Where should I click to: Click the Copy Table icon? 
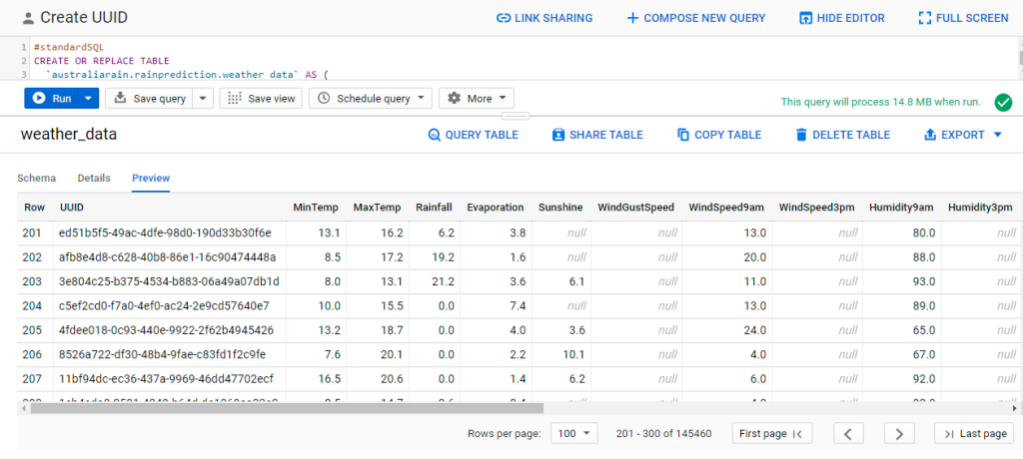click(x=683, y=135)
